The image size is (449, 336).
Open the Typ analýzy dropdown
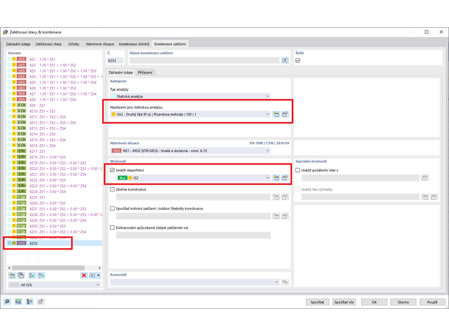pos(190,96)
